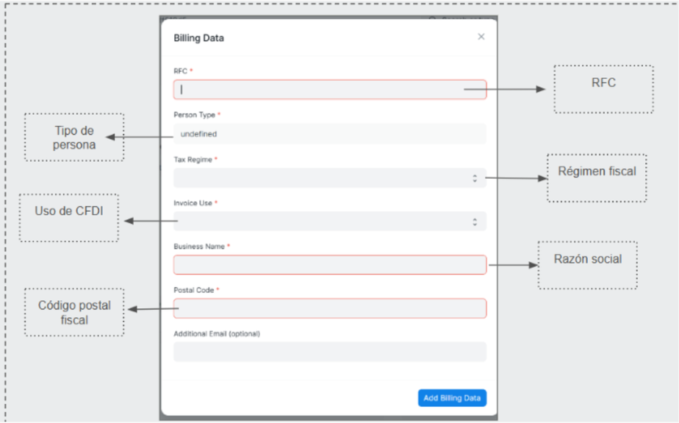Click the Business Name field label
Screen dimensions: 679x423
click(x=199, y=246)
